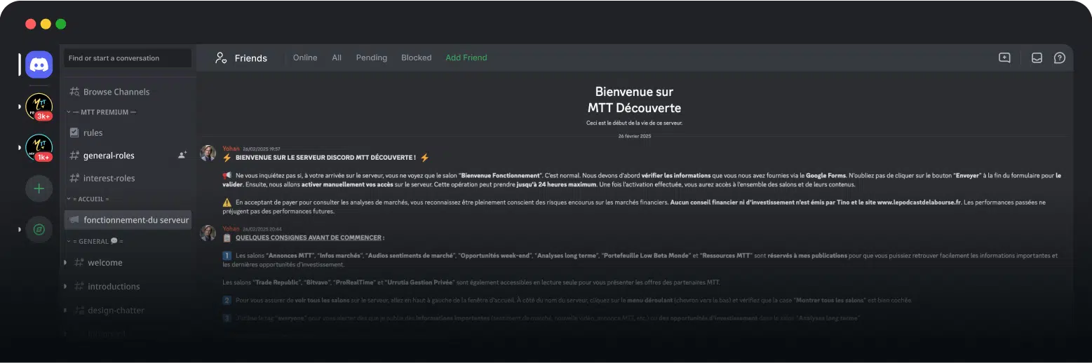Viewport: 1092px width, 363px height.
Task: Click the New Group DM icon
Action: click(x=1004, y=58)
